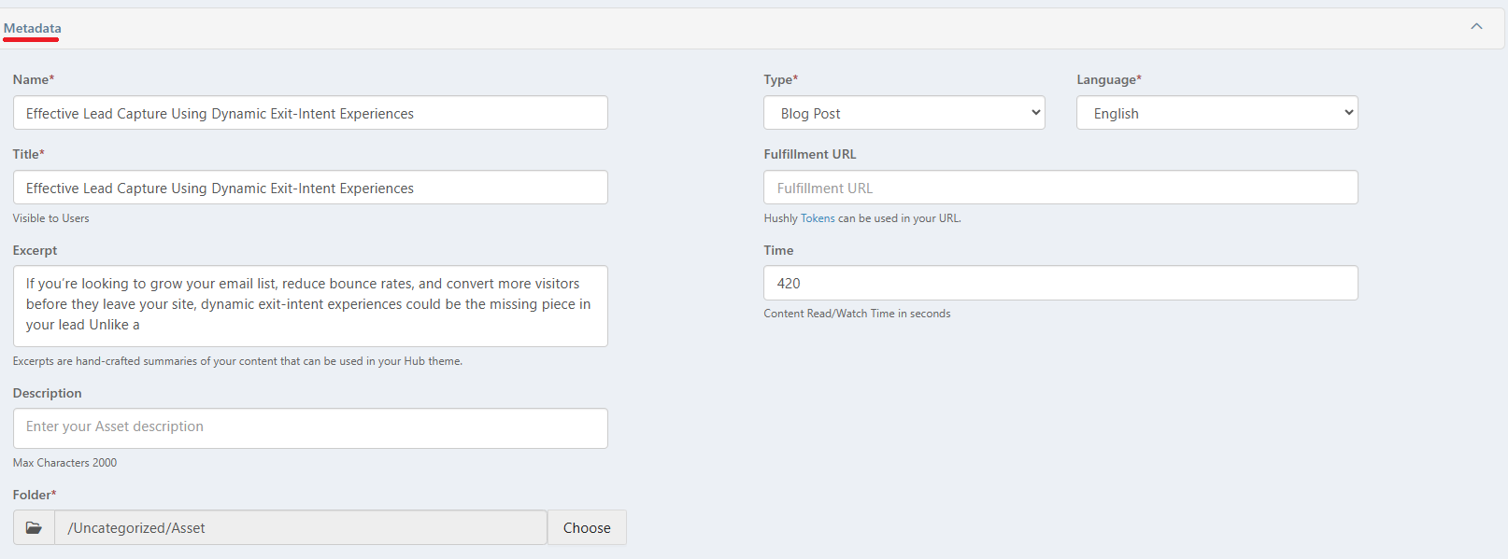Click the Description field label

click(x=48, y=393)
